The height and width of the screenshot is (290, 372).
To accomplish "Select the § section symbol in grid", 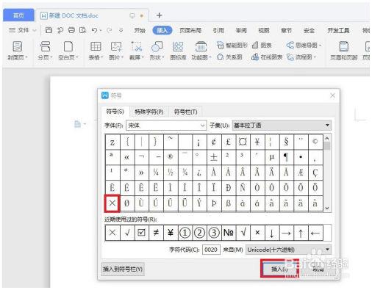I will (x=286, y=142).
